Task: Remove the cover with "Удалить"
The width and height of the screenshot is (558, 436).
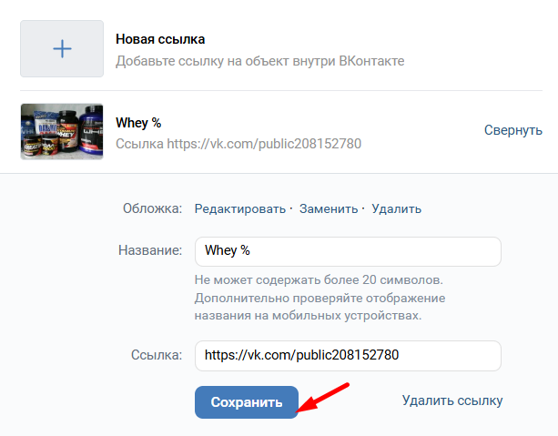Action: 396,208
